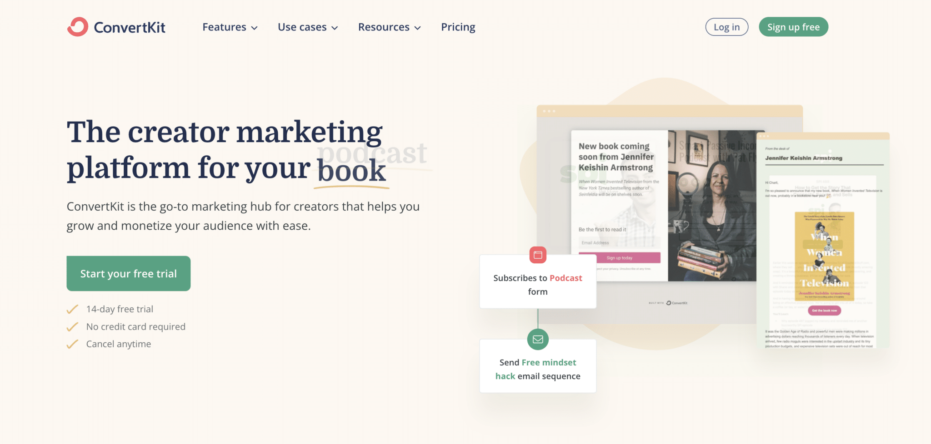Click the "Jennifer Keishin Armstrong" email heading
The width and height of the screenshot is (931, 444).
803,158
